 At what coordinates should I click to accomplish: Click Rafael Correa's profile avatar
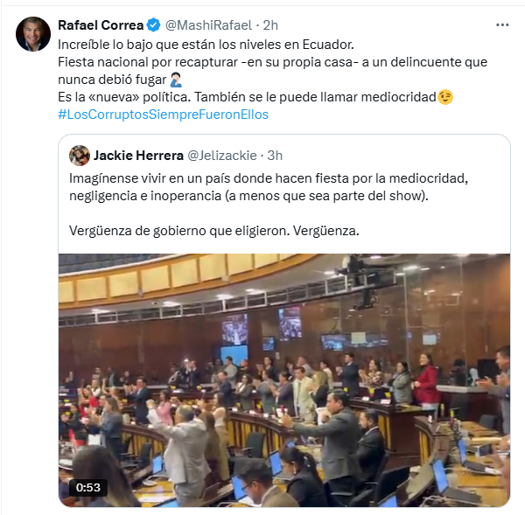[x=33, y=34]
